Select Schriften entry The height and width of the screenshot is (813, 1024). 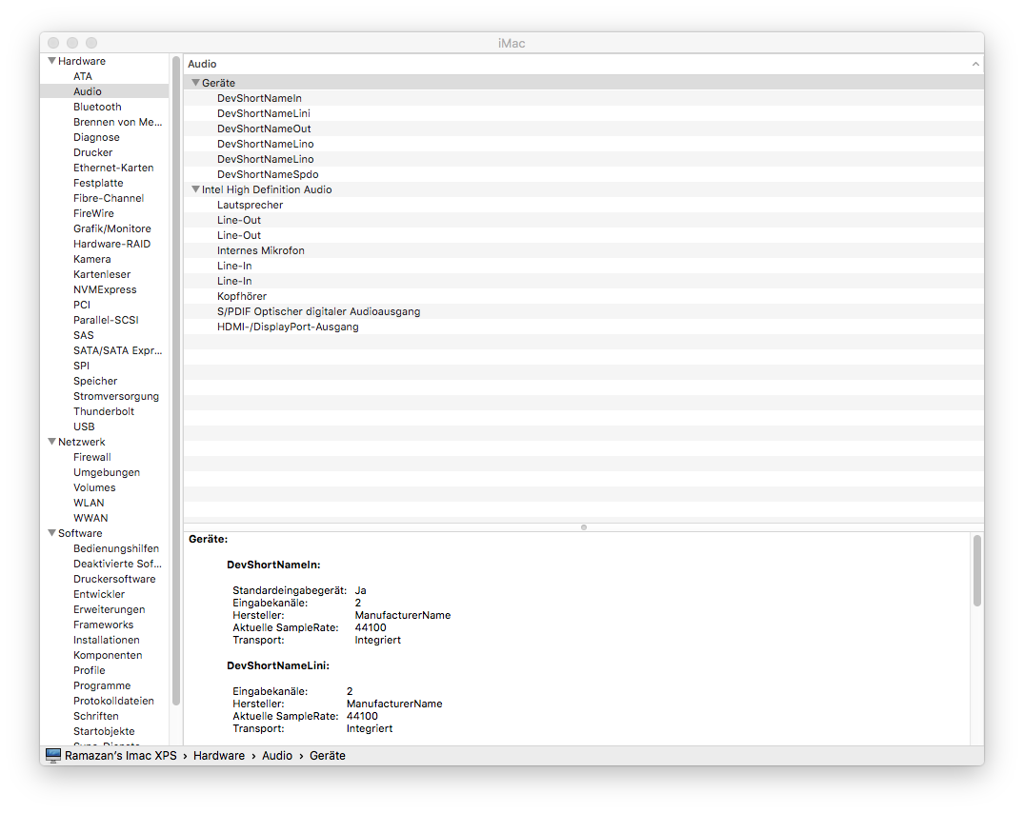tap(96, 716)
